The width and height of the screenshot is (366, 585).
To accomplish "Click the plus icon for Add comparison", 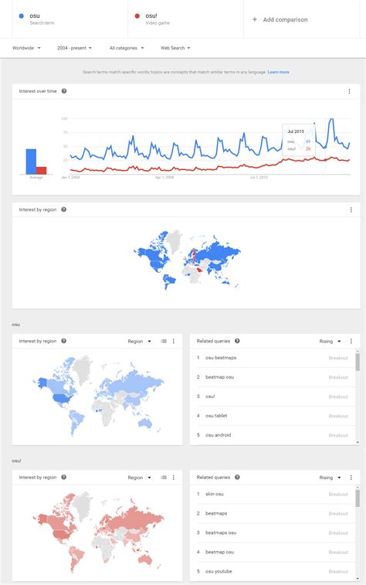I will click(x=255, y=19).
